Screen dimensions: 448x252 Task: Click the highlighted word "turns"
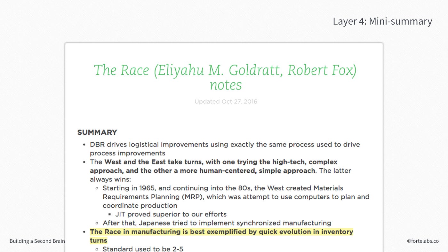tap(99, 240)
